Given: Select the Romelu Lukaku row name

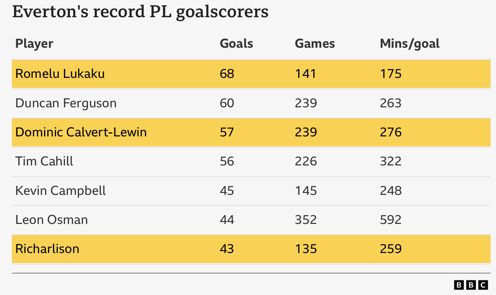Looking at the screenshot, I should (x=60, y=74).
